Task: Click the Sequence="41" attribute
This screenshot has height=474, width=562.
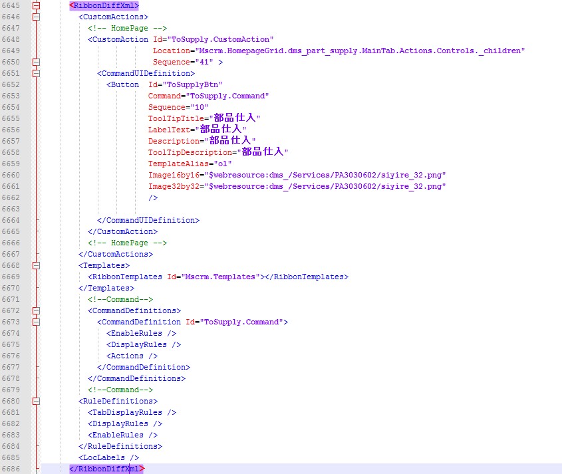Action: (183, 62)
